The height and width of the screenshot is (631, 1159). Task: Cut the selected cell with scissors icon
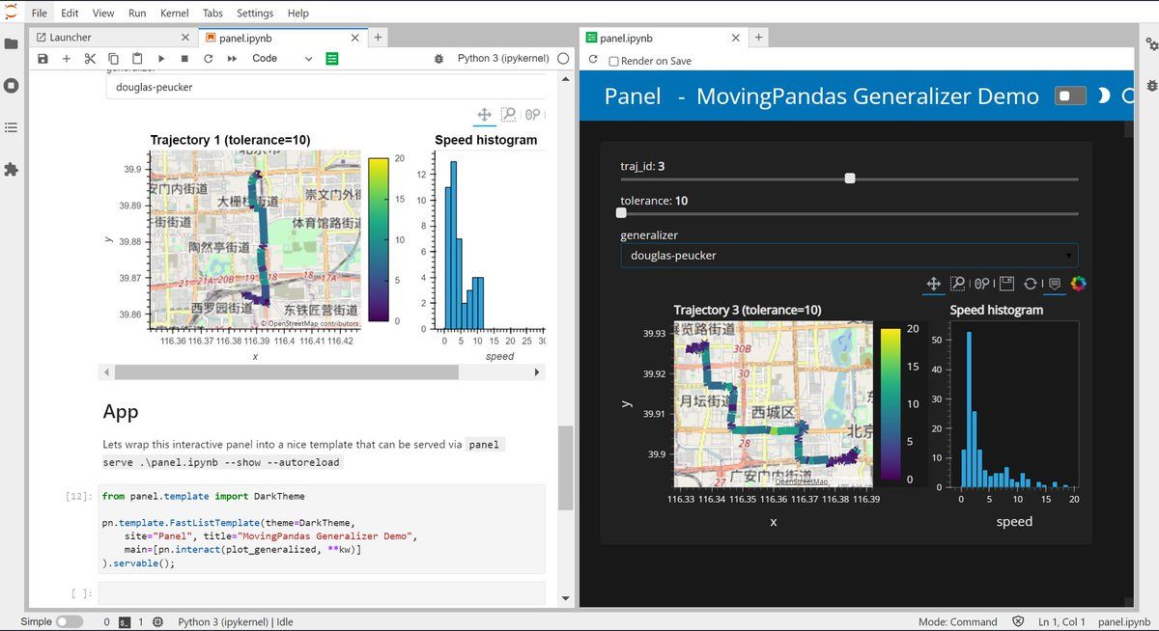[x=90, y=59]
